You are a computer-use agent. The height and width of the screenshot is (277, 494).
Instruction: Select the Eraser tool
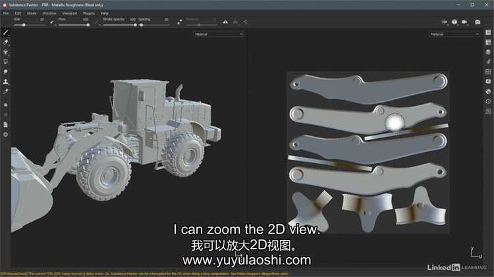point(6,42)
